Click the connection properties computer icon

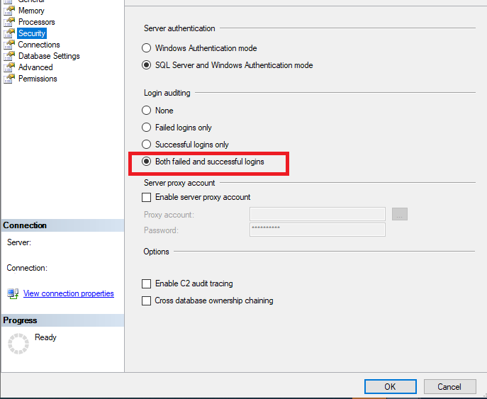tap(13, 293)
